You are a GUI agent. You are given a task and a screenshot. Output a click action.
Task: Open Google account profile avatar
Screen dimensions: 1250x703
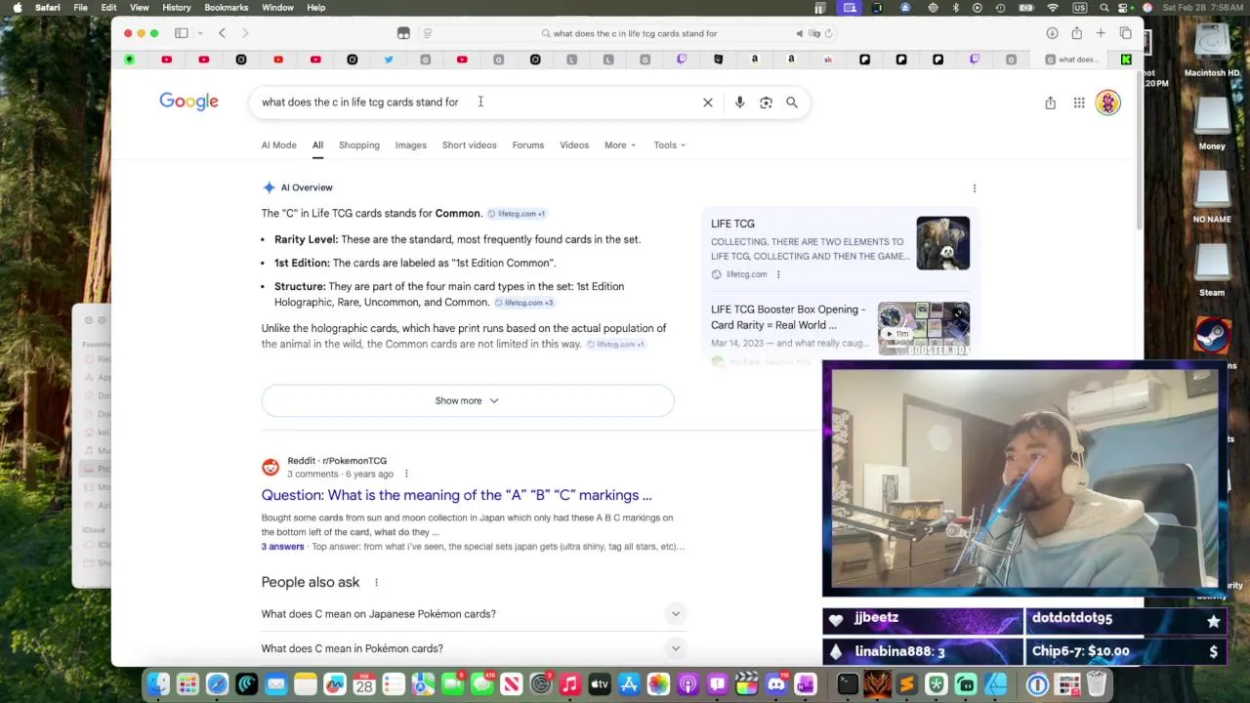click(1107, 103)
